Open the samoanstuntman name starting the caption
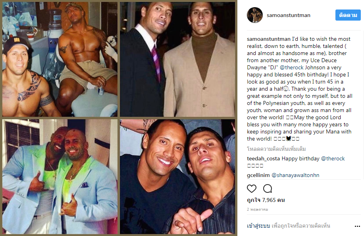 click(x=269, y=39)
